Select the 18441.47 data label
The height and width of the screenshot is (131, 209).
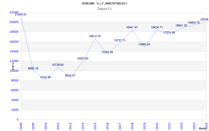tap(132, 27)
